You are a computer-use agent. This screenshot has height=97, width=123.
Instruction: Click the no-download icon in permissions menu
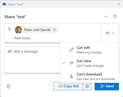72,76
